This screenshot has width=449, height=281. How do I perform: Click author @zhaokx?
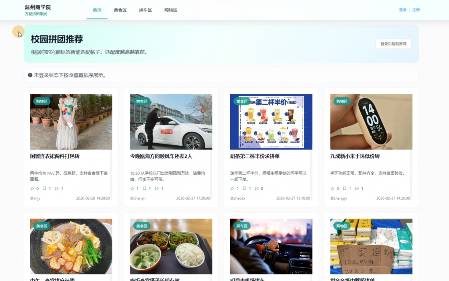click(238, 198)
